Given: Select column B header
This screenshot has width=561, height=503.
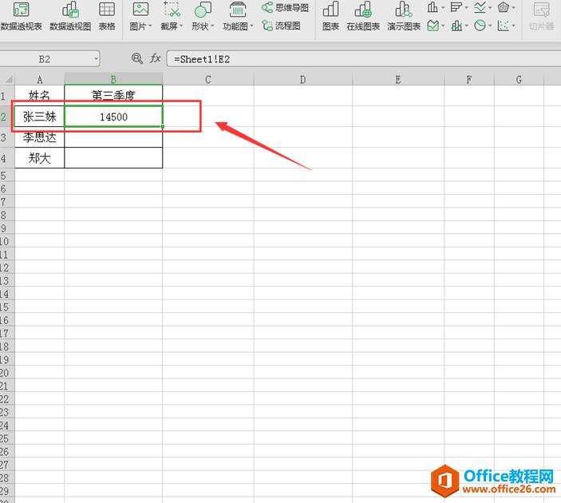Looking at the screenshot, I should 113,80.
